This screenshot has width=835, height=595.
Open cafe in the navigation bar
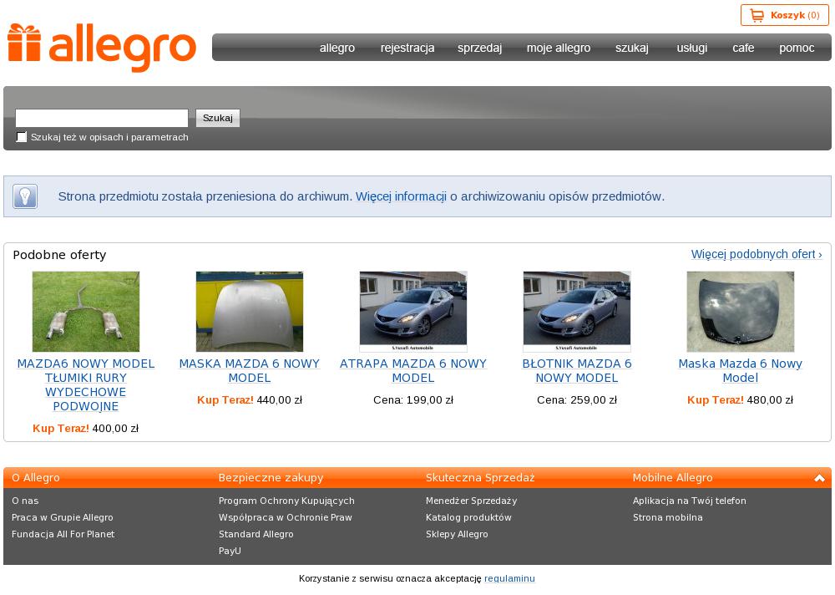(743, 48)
